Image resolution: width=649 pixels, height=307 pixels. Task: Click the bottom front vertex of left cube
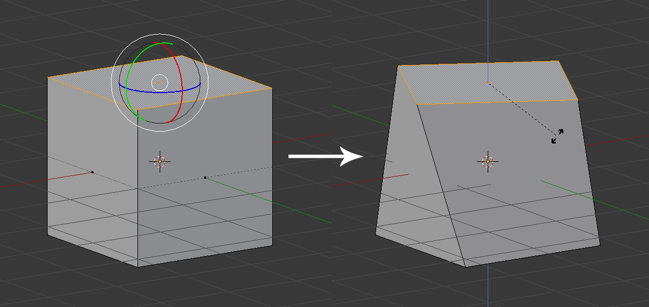point(137,266)
